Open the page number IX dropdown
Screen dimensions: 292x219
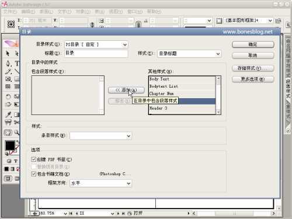tap(112, 213)
